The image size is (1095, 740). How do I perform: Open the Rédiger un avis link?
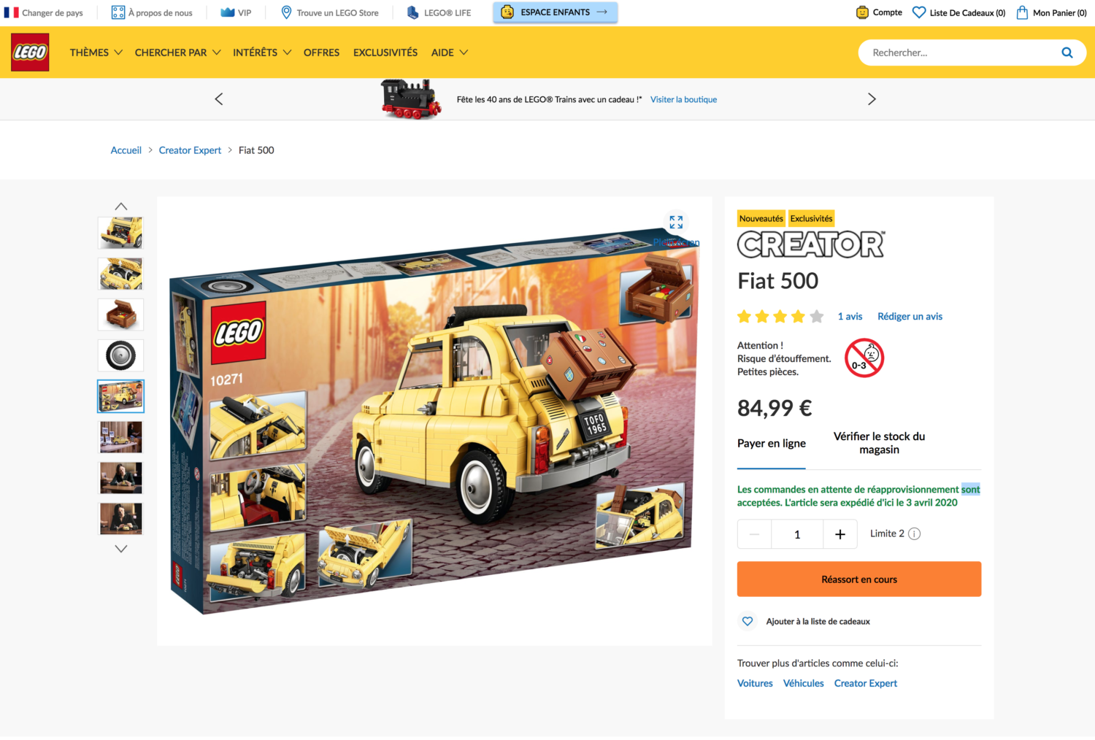910,317
